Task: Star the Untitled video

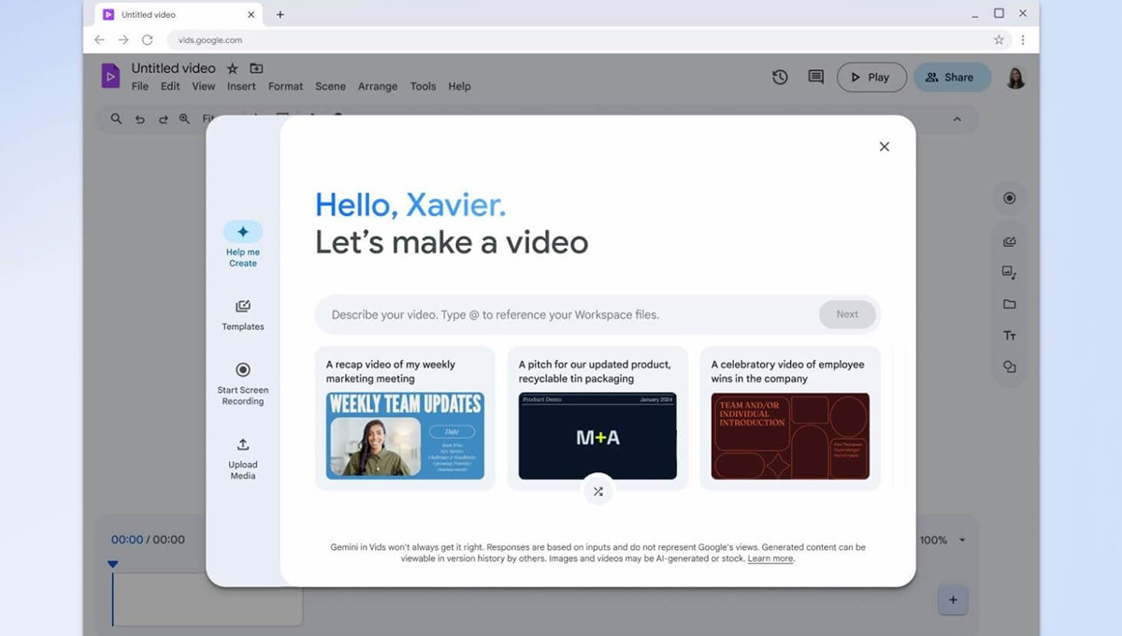Action: coord(233,68)
